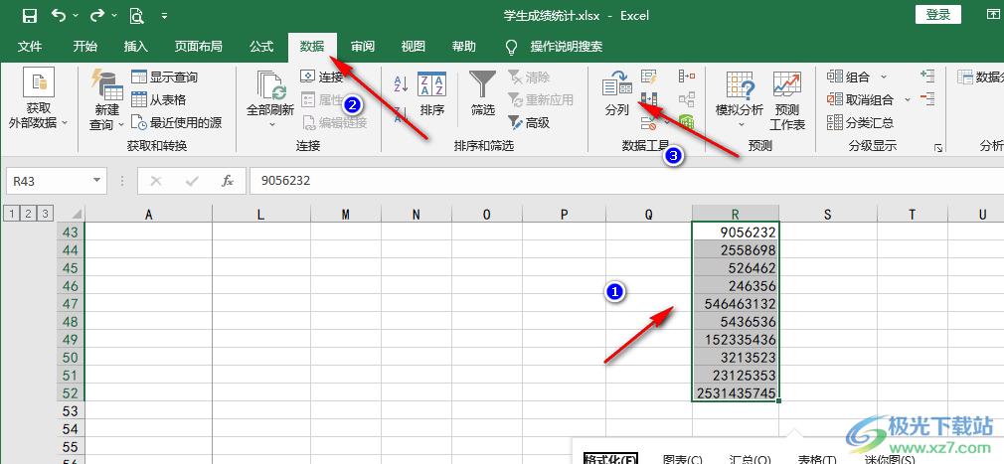Click the 显示查询 command

[165, 77]
